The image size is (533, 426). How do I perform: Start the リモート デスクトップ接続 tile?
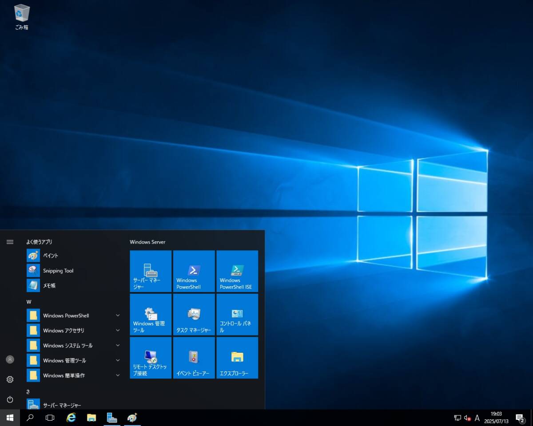(151, 358)
